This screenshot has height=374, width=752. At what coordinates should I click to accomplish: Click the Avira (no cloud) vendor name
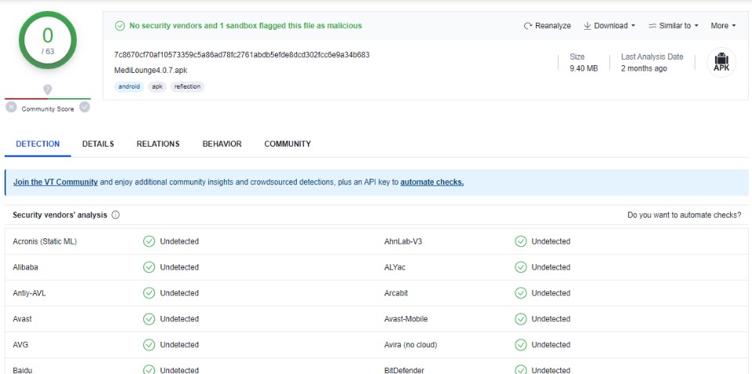click(x=410, y=345)
